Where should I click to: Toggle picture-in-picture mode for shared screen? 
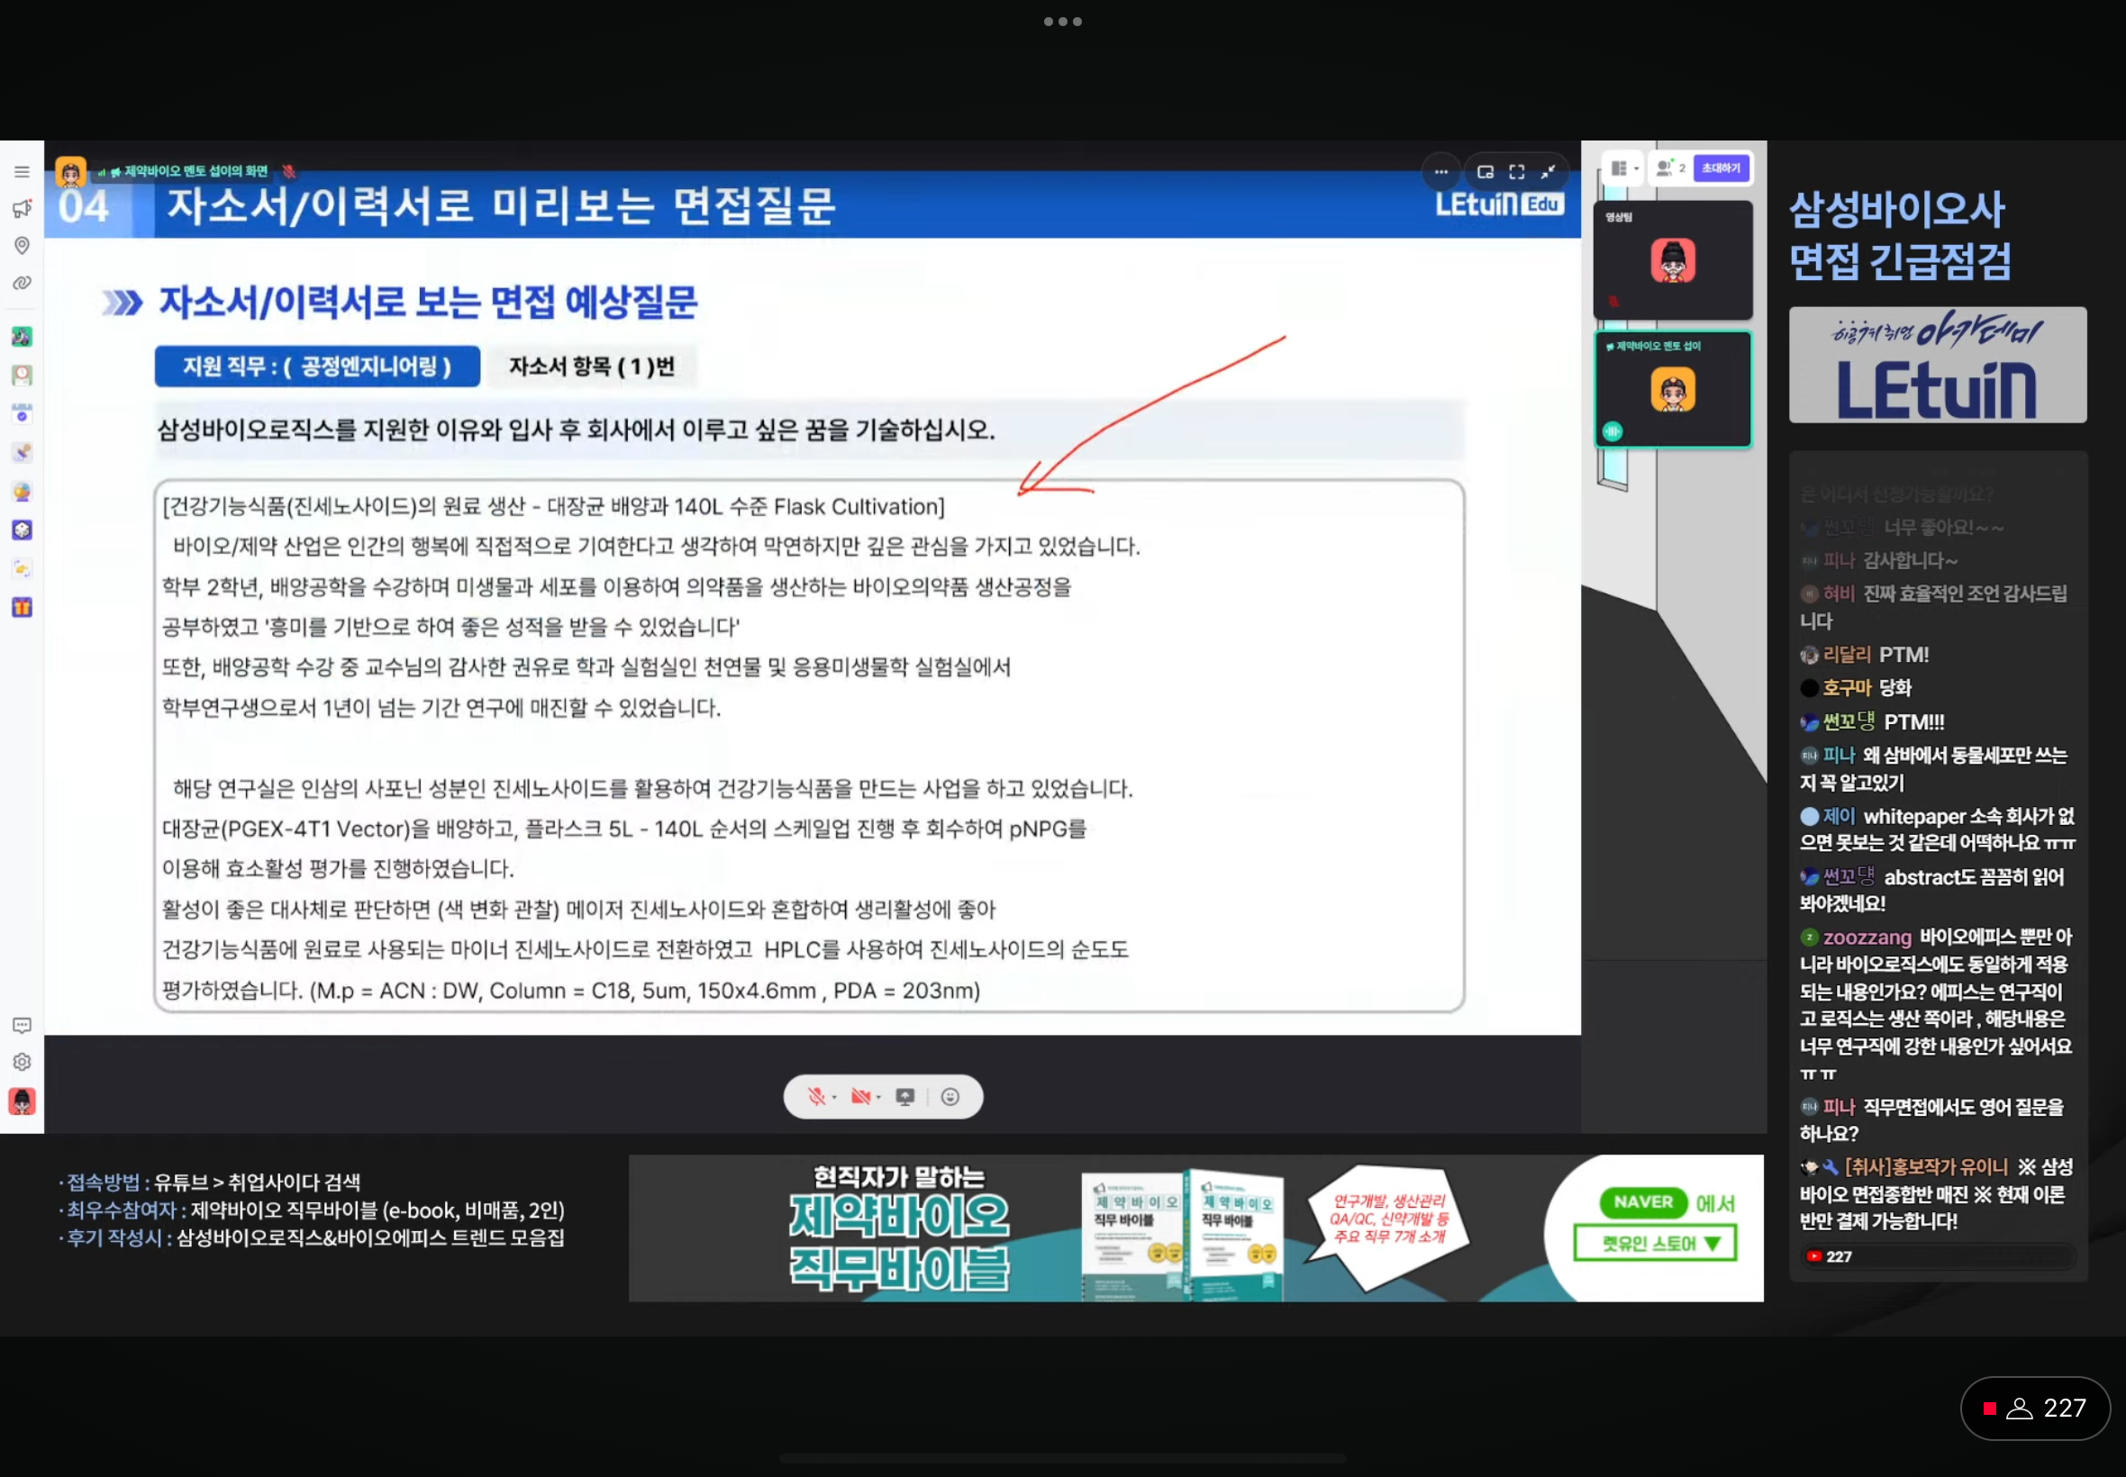tap(1485, 172)
